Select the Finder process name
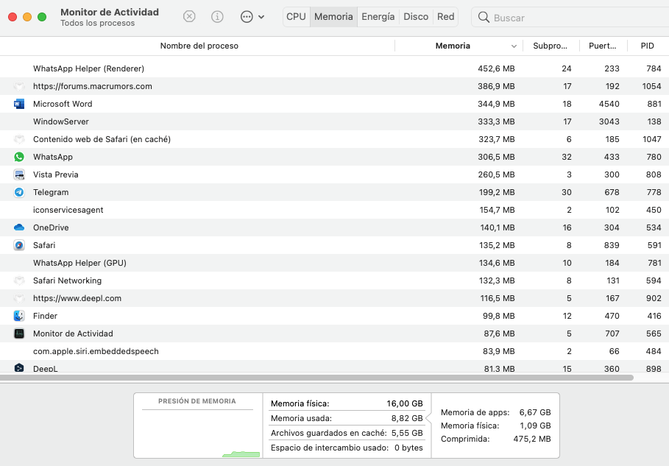 pyautogui.click(x=45, y=316)
